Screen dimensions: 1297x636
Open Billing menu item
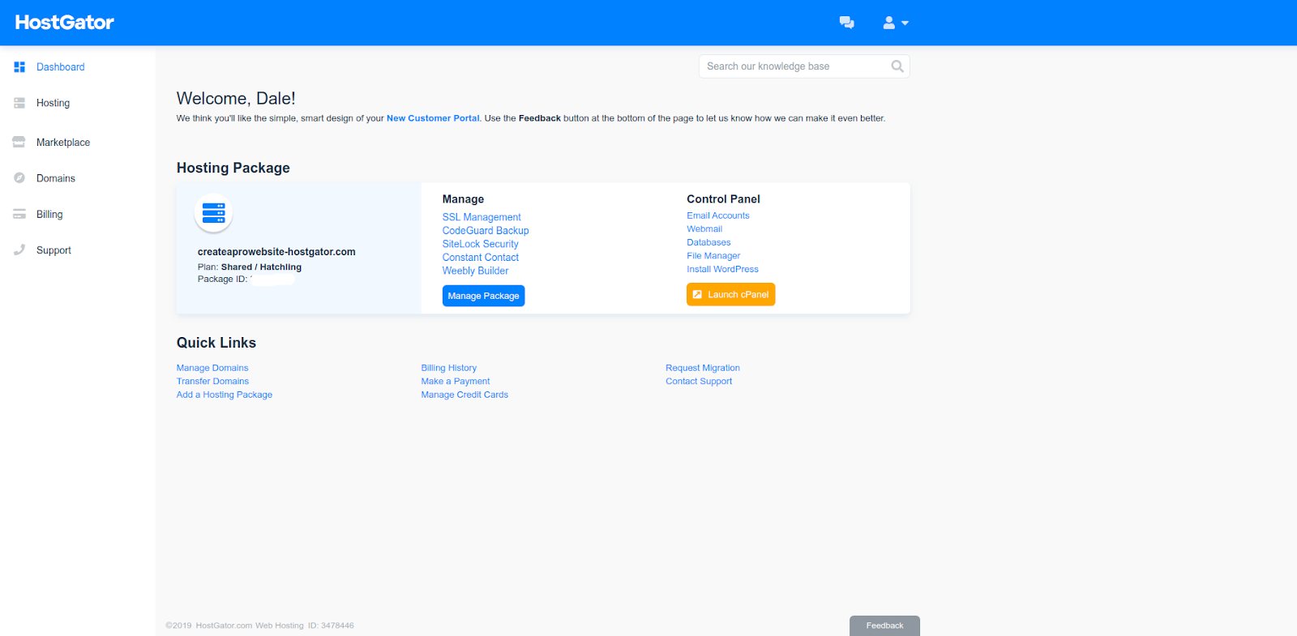[49, 215]
